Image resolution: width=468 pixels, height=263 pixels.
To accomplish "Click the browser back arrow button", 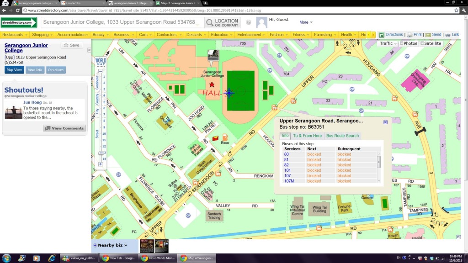I will [x=4, y=11].
